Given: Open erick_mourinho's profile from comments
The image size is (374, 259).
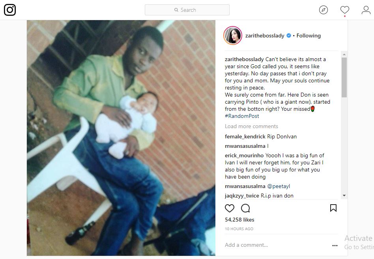Looking at the screenshot, I should click(244, 155).
